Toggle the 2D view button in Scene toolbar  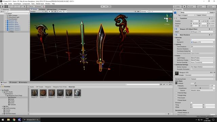coord(46,12)
